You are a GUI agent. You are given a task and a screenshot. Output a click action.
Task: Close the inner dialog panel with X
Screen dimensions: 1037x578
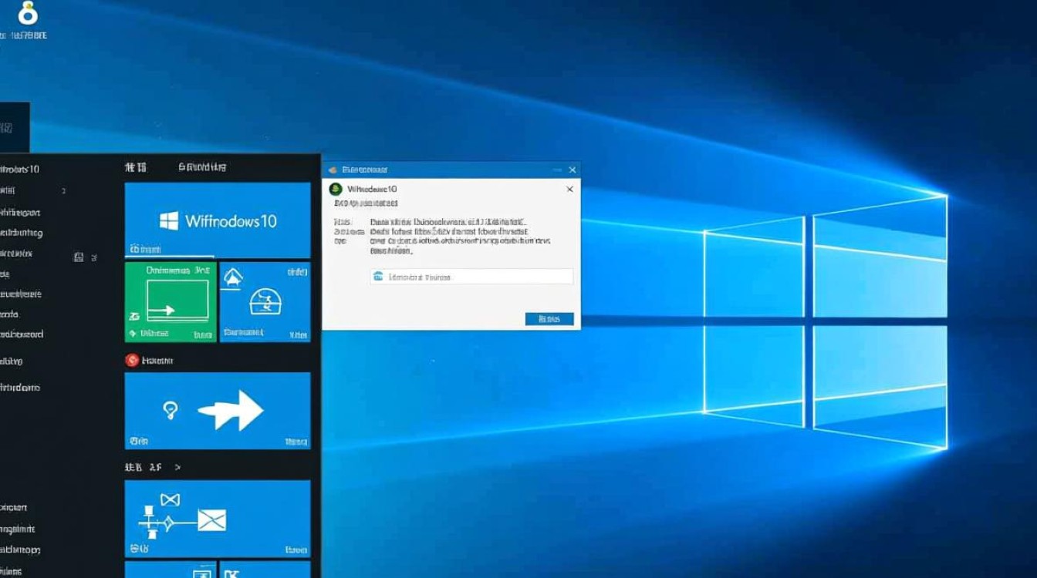point(569,189)
